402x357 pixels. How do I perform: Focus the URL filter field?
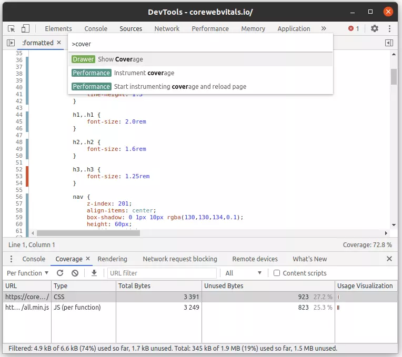point(162,273)
